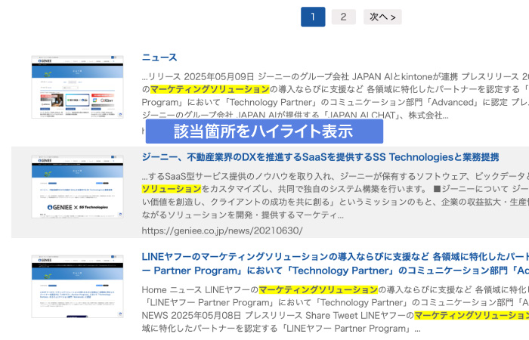Click the 次へ next page button
529x340 pixels.
click(x=382, y=17)
